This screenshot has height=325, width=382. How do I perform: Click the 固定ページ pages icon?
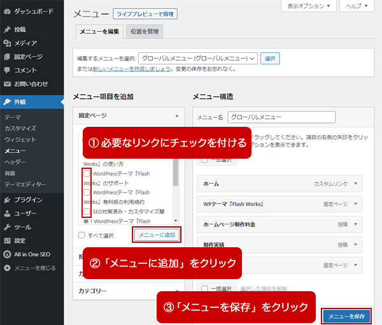coord(7,57)
